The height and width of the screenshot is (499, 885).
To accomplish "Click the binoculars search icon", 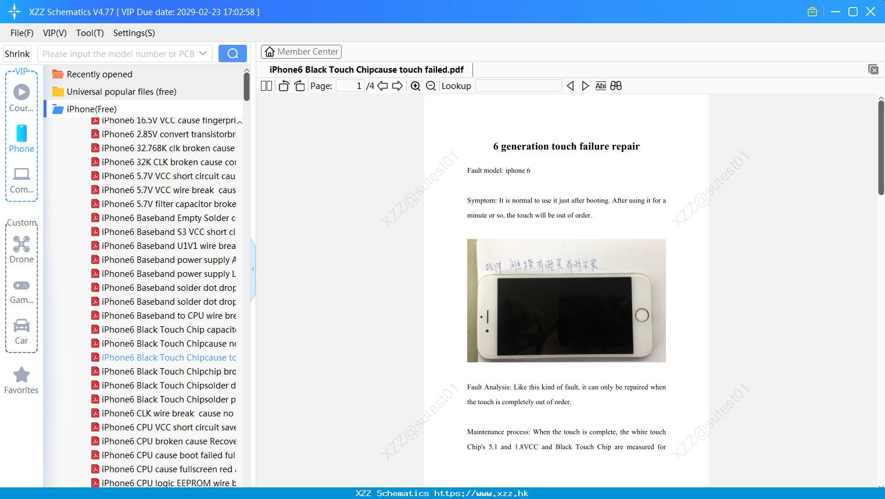I will [x=616, y=86].
